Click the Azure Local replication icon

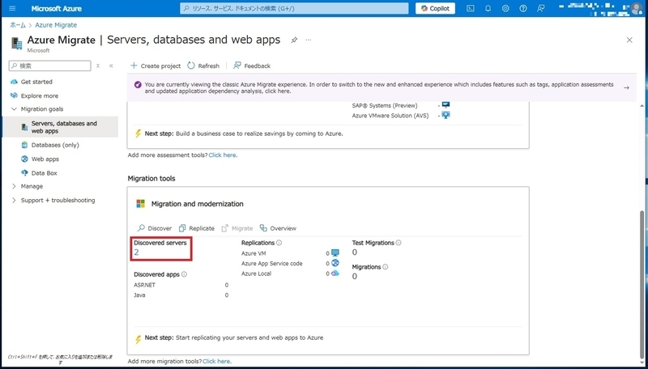[x=335, y=274]
